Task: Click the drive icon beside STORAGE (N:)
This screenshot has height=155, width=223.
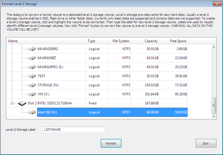Action: (32, 85)
